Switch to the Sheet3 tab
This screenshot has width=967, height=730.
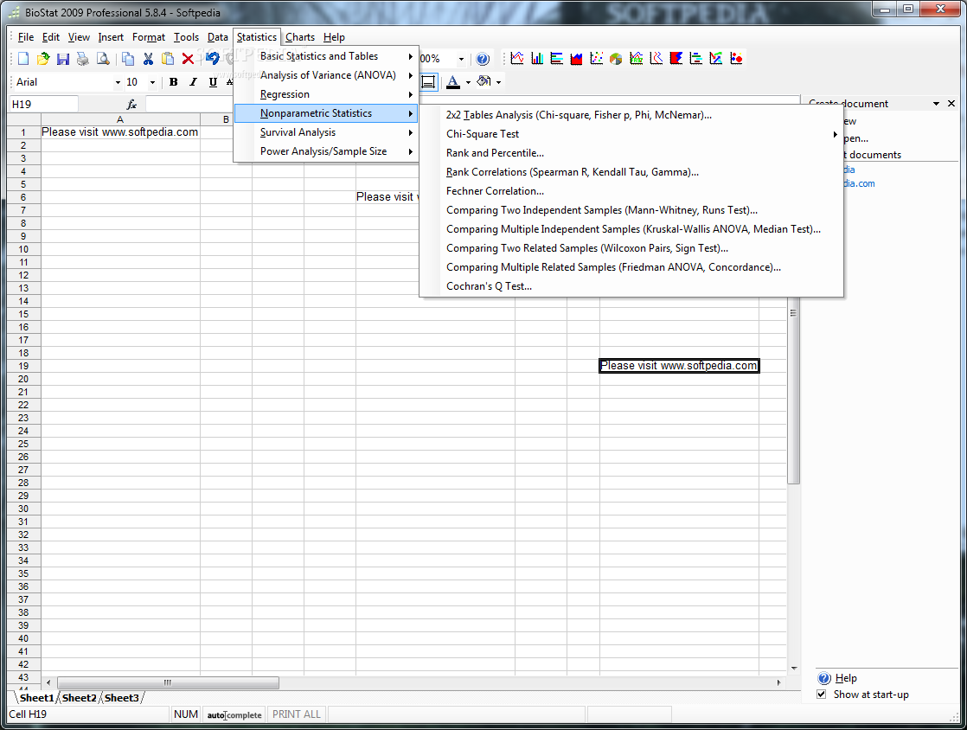121,698
